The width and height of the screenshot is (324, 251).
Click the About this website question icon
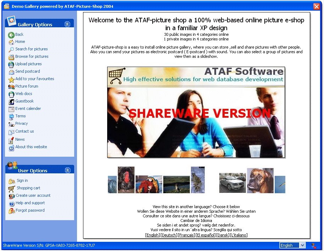click(11, 148)
